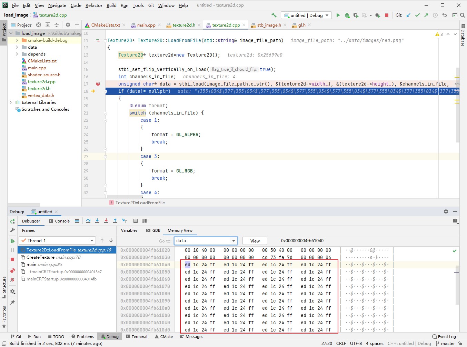Open the Terminal tool window button
The height and width of the screenshot is (347, 467).
[137, 336]
